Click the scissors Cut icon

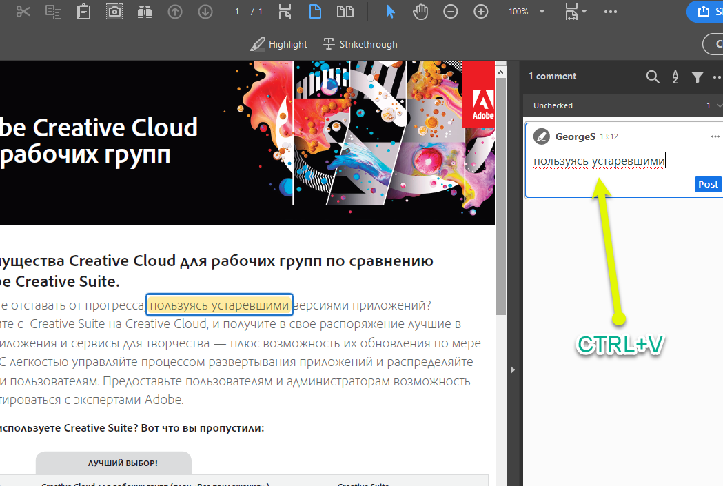tap(23, 12)
